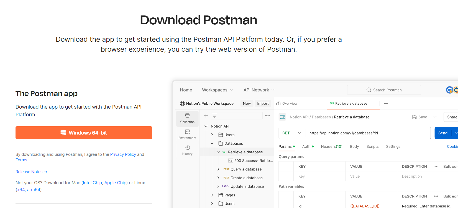Click the Description field in Query params
Screen dimensions: 458x208
point(428,176)
